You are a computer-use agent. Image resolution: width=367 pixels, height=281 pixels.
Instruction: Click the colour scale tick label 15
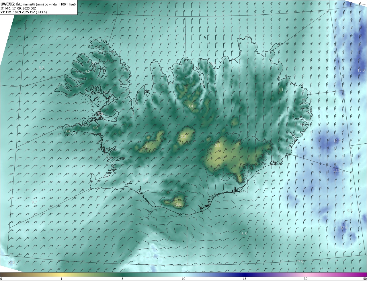click(245, 279)
